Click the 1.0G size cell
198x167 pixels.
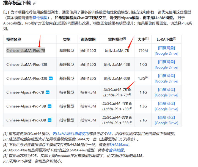(143, 64)
